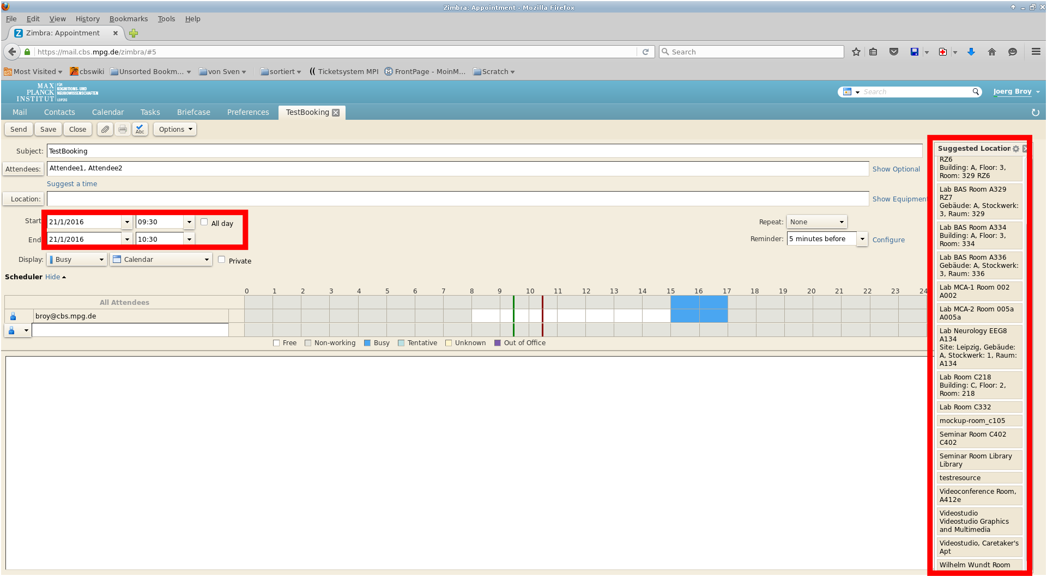The image size is (1047, 576).
Task: Switch to the Calendar tab
Action: [x=108, y=113]
